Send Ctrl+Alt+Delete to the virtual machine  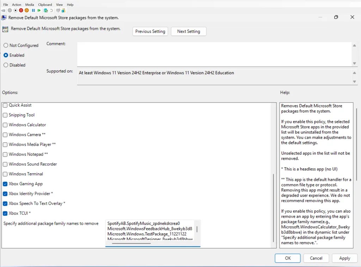pyautogui.click(x=3, y=10)
